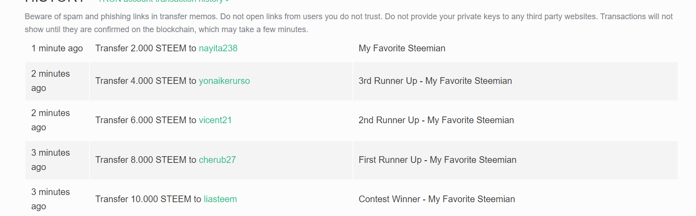Click the 'Contest Winner' memo text

(437, 199)
